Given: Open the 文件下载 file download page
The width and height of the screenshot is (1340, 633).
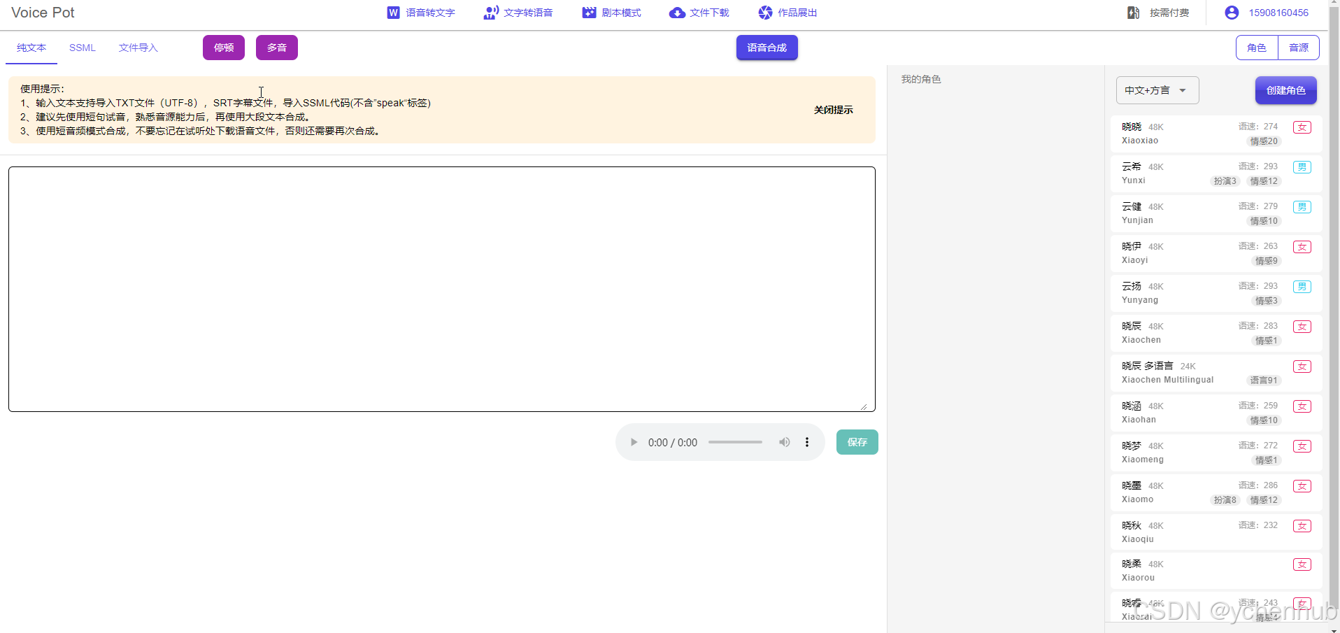Looking at the screenshot, I should coord(699,13).
